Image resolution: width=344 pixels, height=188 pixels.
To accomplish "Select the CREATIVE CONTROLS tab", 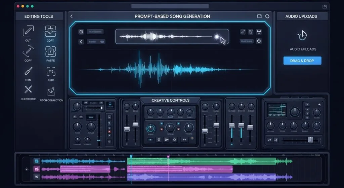I will click(170, 100).
